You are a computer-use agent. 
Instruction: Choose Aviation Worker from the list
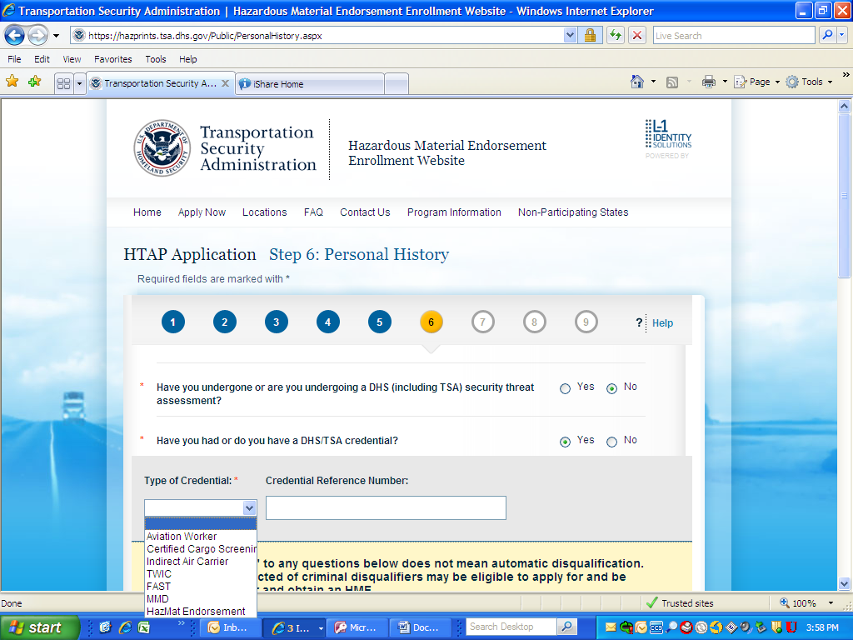200,537
